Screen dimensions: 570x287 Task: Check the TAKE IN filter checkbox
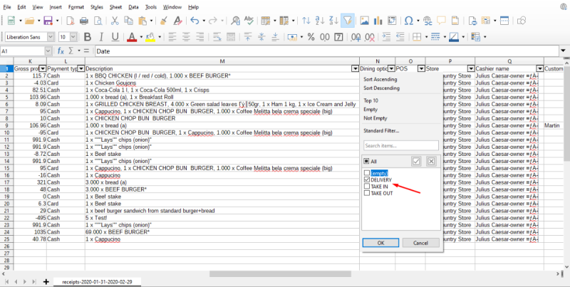[366, 187]
